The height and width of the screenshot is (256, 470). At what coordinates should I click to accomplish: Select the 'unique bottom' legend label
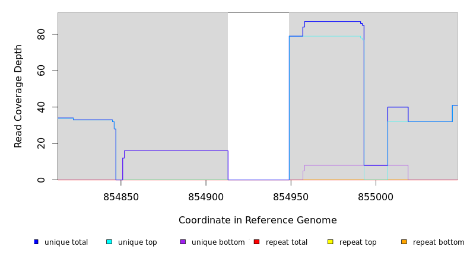218,242
